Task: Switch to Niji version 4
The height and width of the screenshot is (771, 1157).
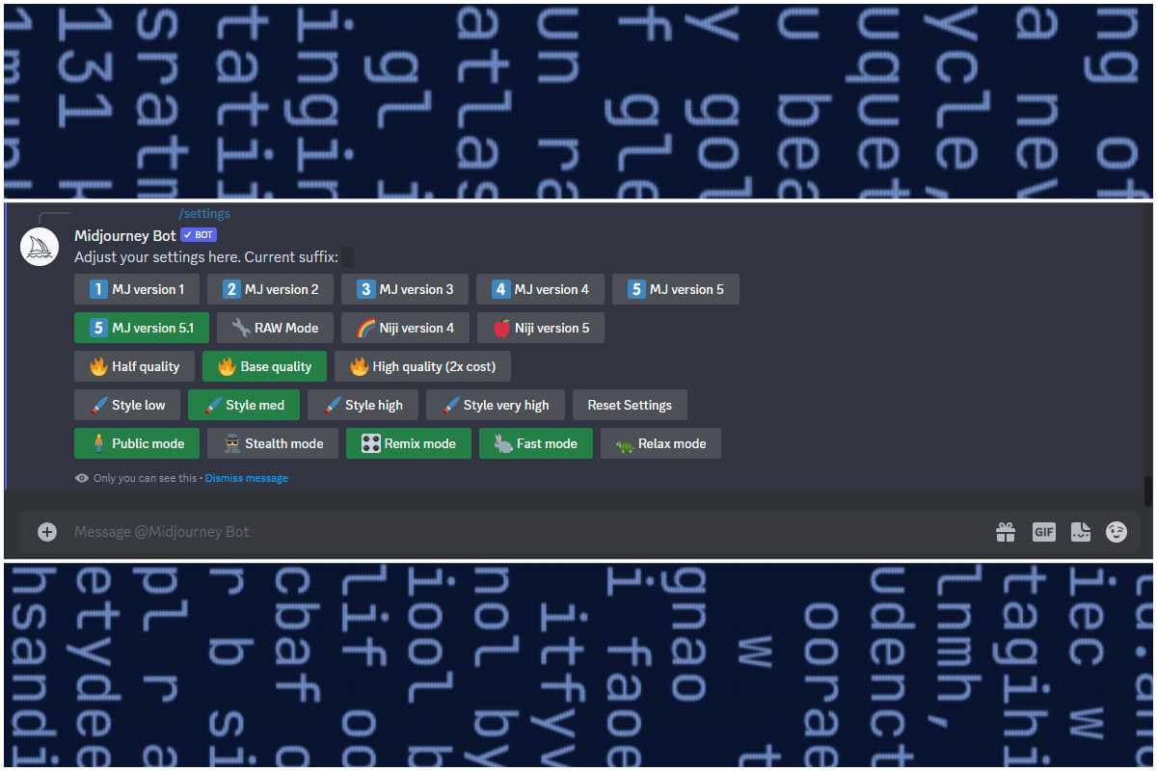Action: pyautogui.click(x=405, y=328)
